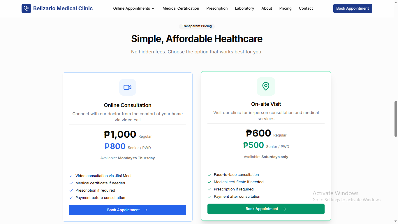Open the Medical Certification page
398x224 pixels.
tap(181, 8)
